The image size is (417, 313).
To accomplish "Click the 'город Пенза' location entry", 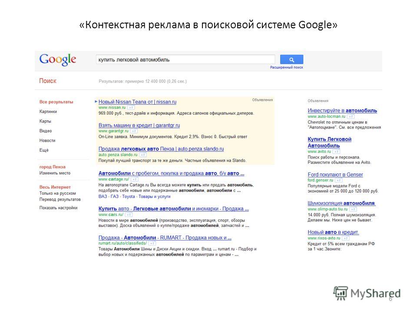I will [53, 167].
